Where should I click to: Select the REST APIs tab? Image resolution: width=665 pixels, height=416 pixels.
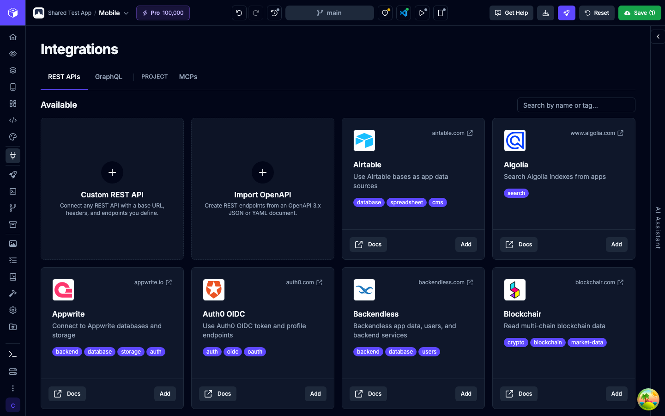click(64, 77)
